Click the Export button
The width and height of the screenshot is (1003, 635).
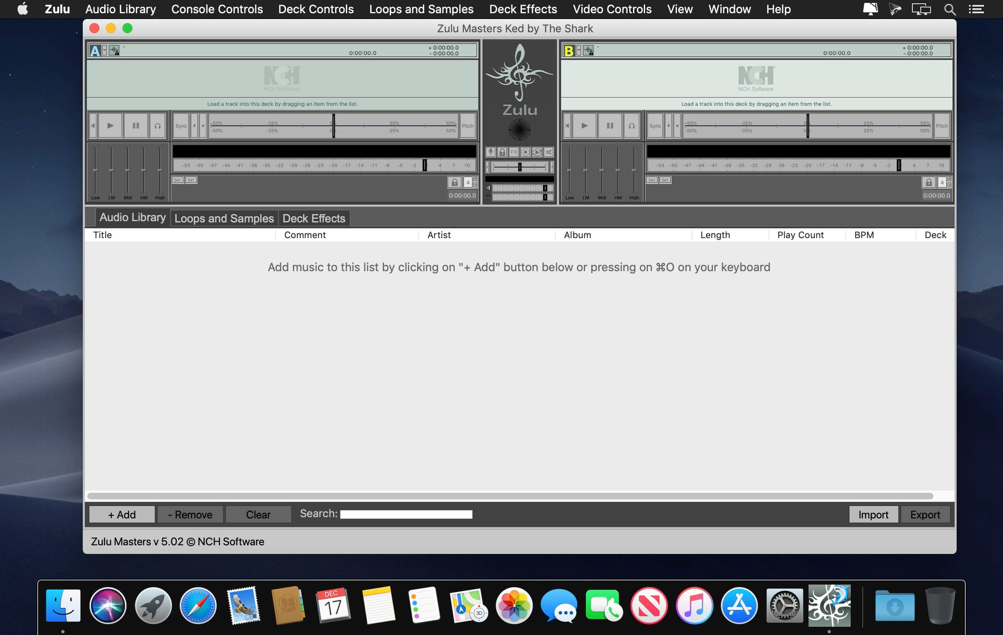click(925, 514)
